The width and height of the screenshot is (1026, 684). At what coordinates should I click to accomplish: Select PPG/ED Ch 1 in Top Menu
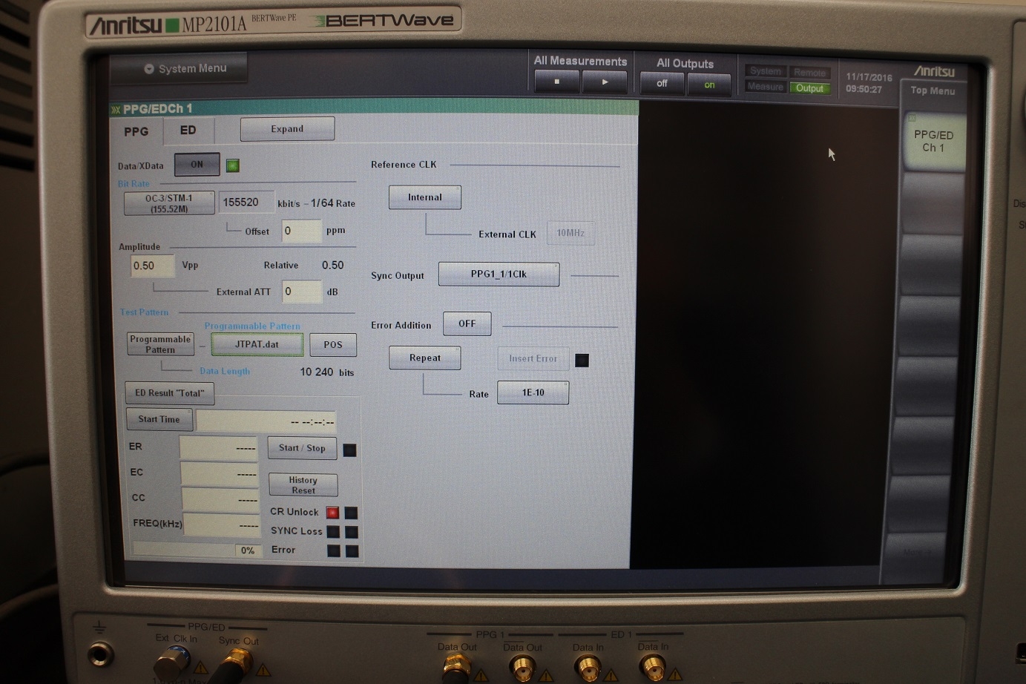[x=934, y=141]
